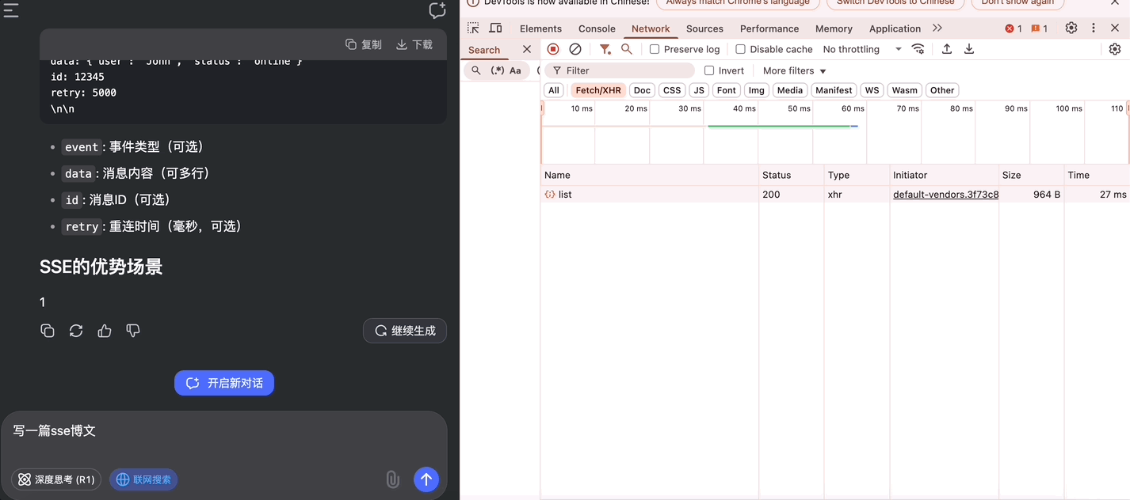Switch to the Elements tab
Screen dimensions: 1130x500
540,28
